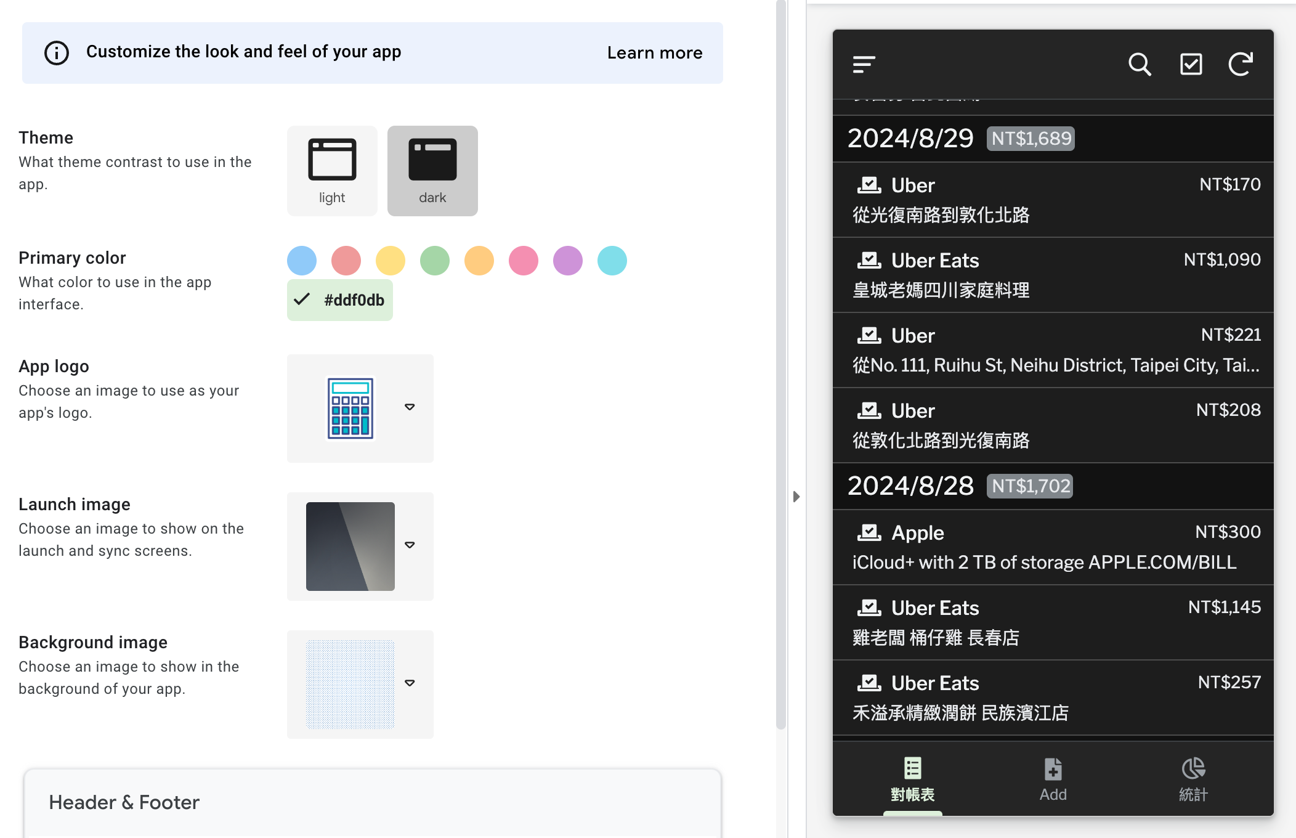Open the Header & Footer section
1296x838 pixels.
124,802
